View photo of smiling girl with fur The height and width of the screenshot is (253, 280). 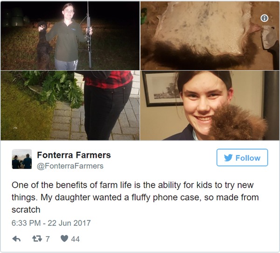[210, 105]
